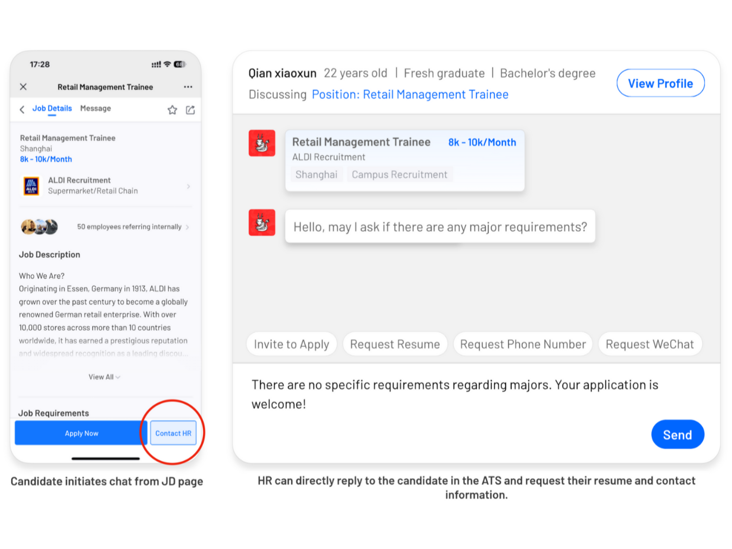Click employee avatars for internal referrals

(39, 227)
